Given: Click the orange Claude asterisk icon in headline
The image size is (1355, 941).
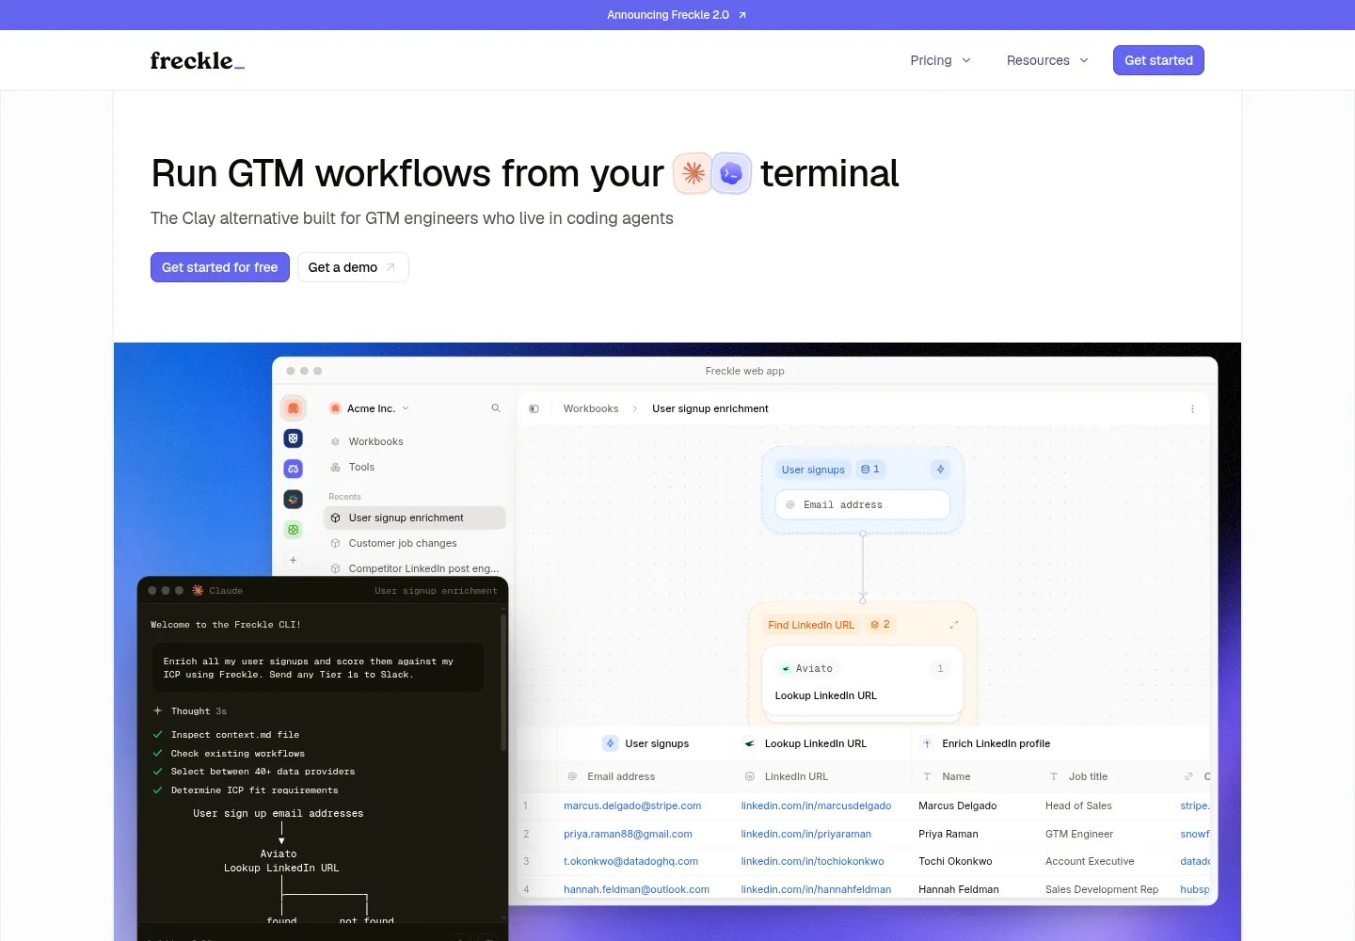Looking at the screenshot, I should click(x=693, y=173).
